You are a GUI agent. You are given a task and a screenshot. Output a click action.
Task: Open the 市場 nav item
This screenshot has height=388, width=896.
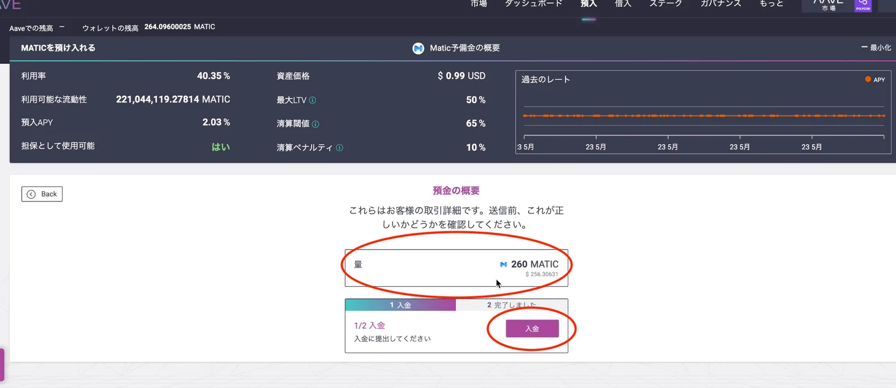pyautogui.click(x=479, y=3)
